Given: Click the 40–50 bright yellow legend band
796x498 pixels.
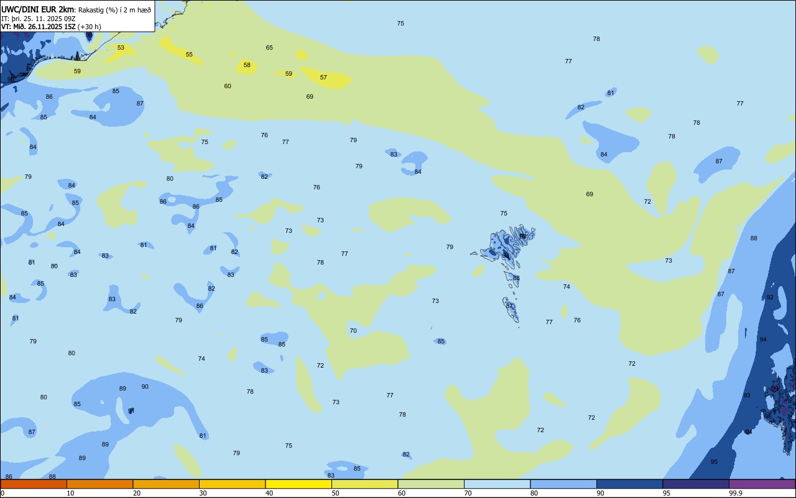Looking at the screenshot, I should click(298, 484).
